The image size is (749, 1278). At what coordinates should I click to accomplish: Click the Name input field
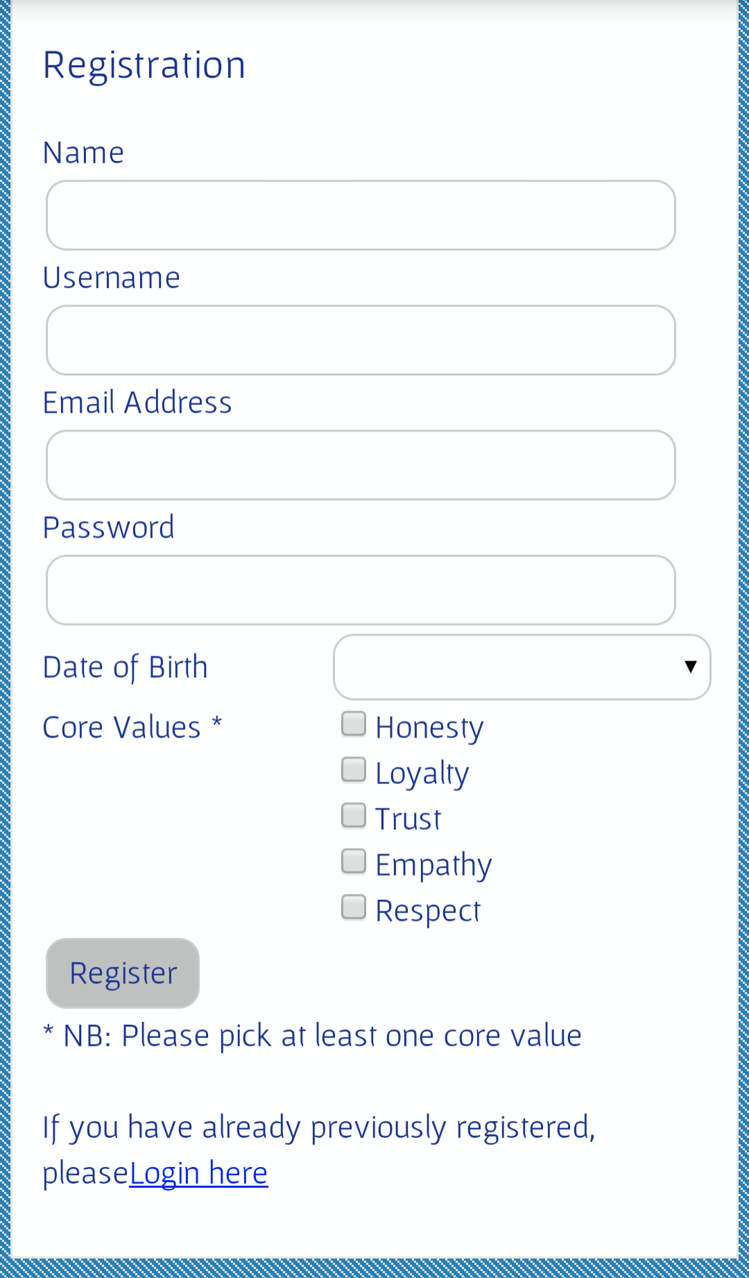[361, 215]
